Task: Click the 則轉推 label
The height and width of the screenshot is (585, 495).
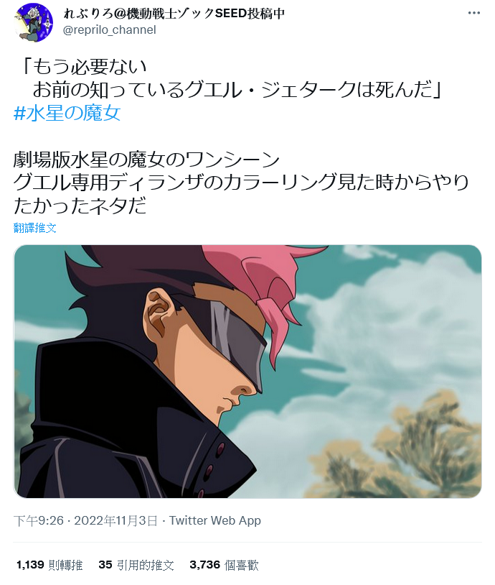Action: click(65, 565)
